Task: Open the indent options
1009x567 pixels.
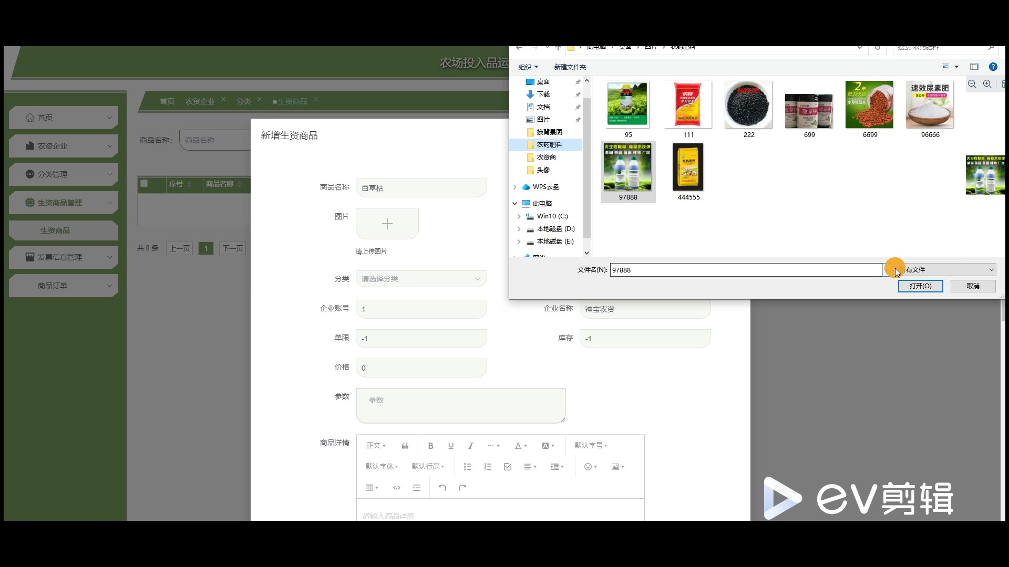Action: (x=557, y=467)
